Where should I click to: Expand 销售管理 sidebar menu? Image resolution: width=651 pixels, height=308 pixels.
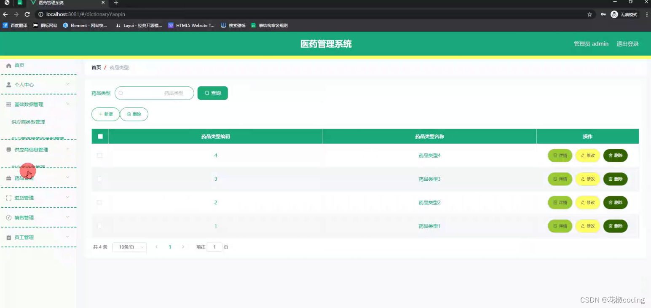coord(38,217)
